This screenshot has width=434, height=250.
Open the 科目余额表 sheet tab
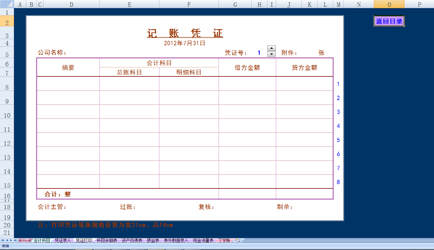pos(107,240)
